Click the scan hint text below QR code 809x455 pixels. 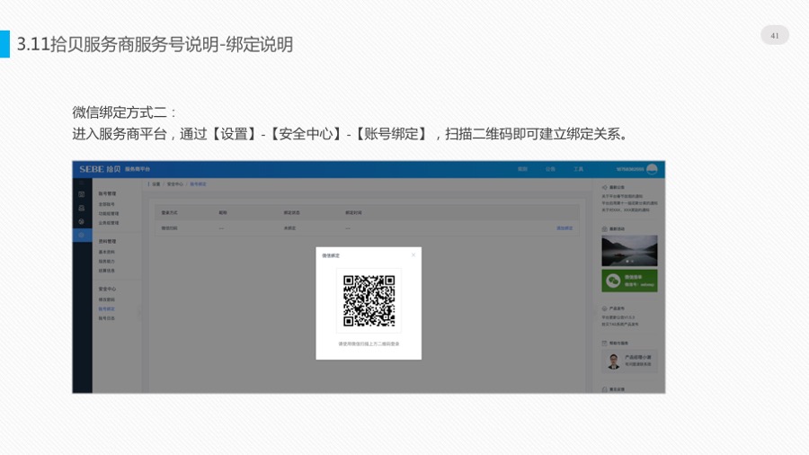click(x=369, y=343)
